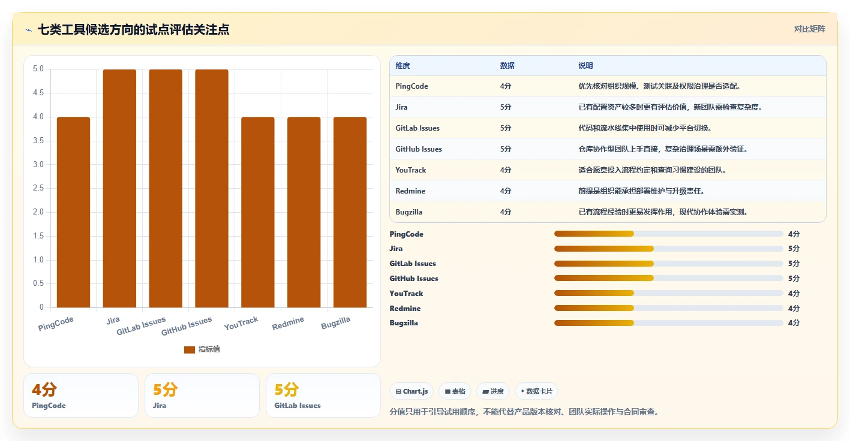Viewport: 850px width, 441px height.
Task: Click the title 七类工具候选方向的试点评估关注点
Action: (133, 30)
